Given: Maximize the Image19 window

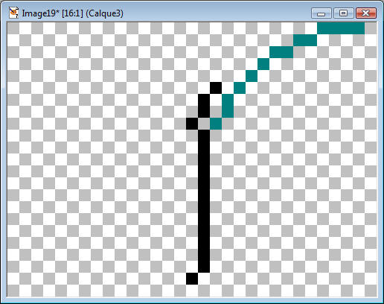Looking at the screenshot, I should click(x=344, y=13).
